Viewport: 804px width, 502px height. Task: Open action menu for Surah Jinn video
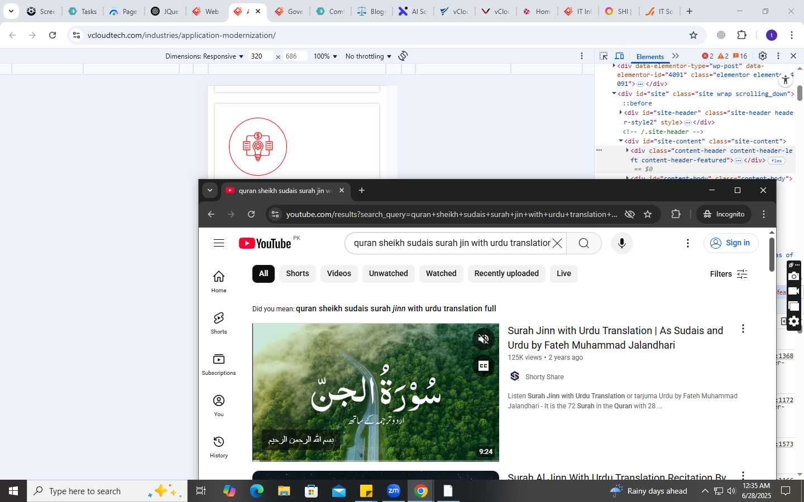(743, 329)
